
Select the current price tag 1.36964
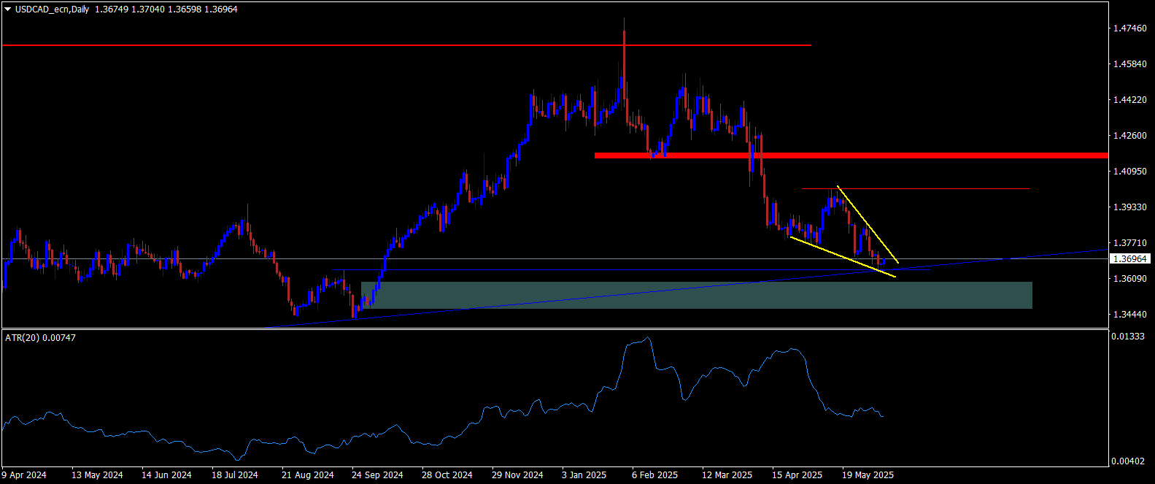1129,259
